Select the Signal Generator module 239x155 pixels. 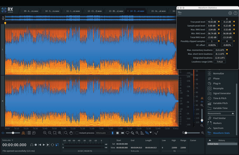(x=223, y=93)
